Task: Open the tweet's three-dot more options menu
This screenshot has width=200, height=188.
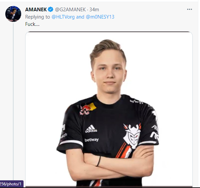Action: click(x=189, y=9)
